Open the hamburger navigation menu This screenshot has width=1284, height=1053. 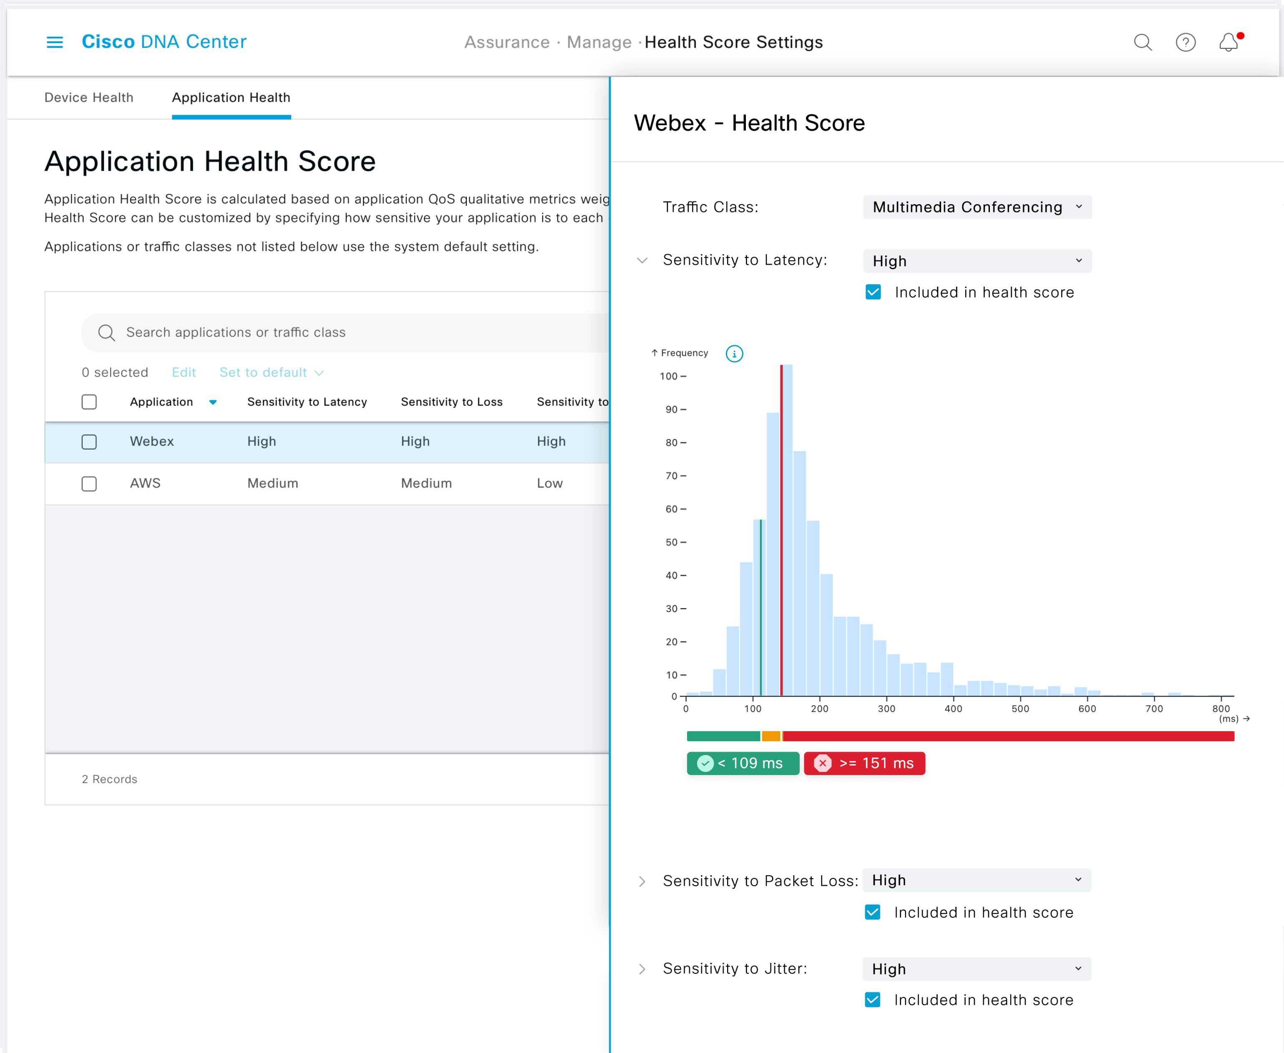point(55,42)
